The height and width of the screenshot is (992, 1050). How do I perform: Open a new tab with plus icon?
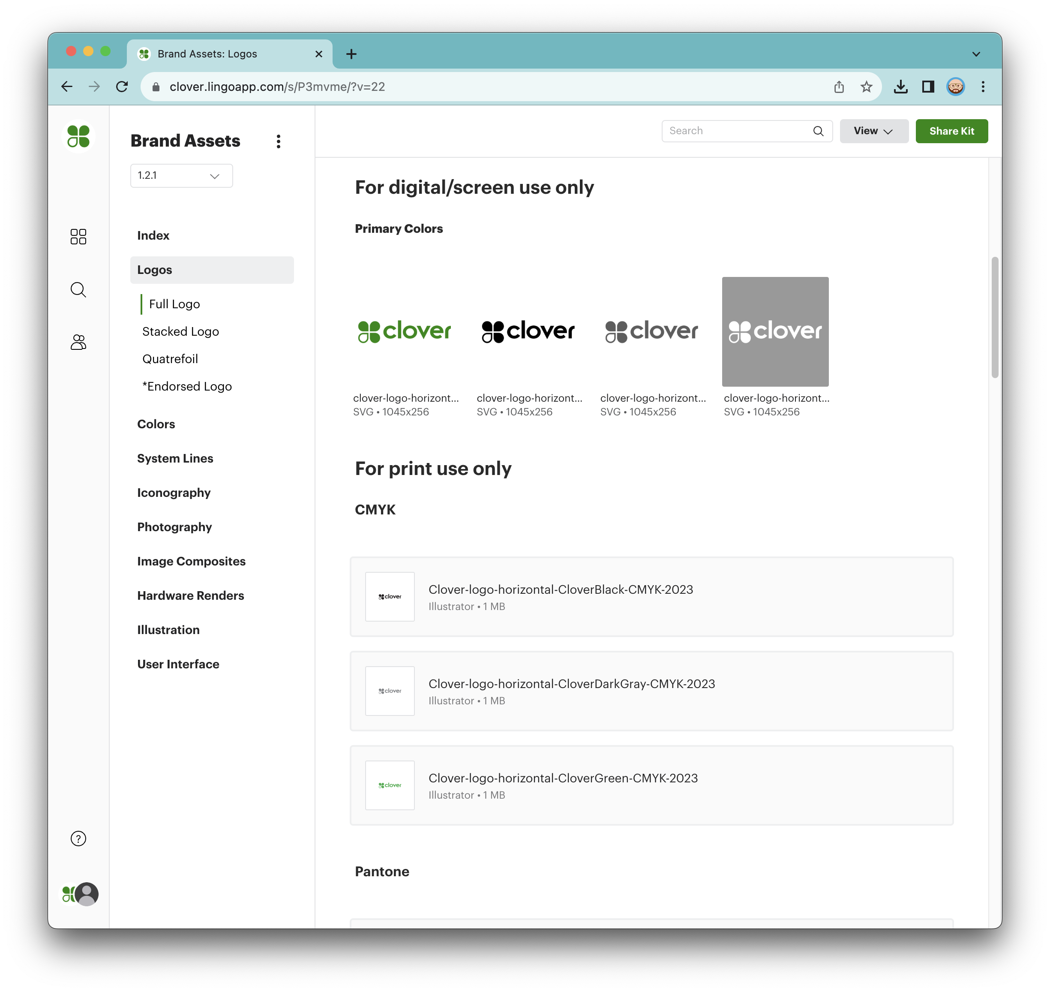(351, 54)
